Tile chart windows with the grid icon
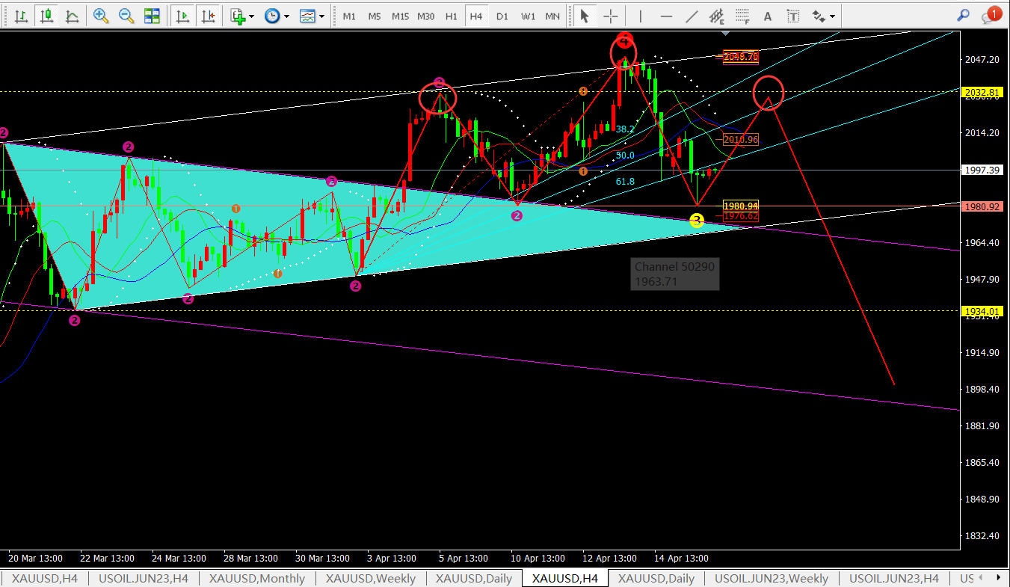Viewport: 1010px width, 587px height. coord(152,16)
